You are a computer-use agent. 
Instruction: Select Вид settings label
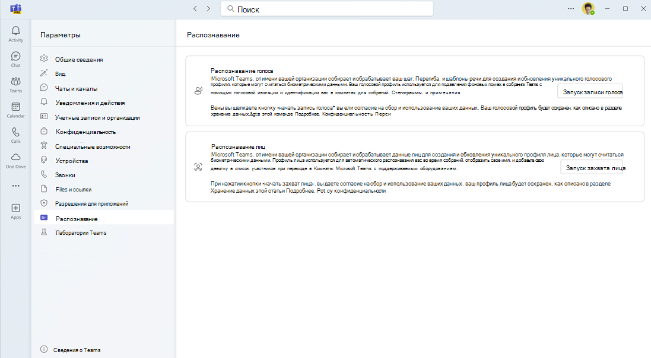tap(61, 74)
